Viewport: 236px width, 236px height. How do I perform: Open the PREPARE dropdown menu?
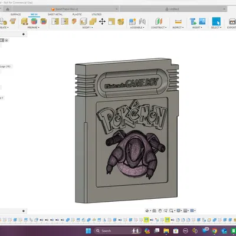tap(33, 28)
